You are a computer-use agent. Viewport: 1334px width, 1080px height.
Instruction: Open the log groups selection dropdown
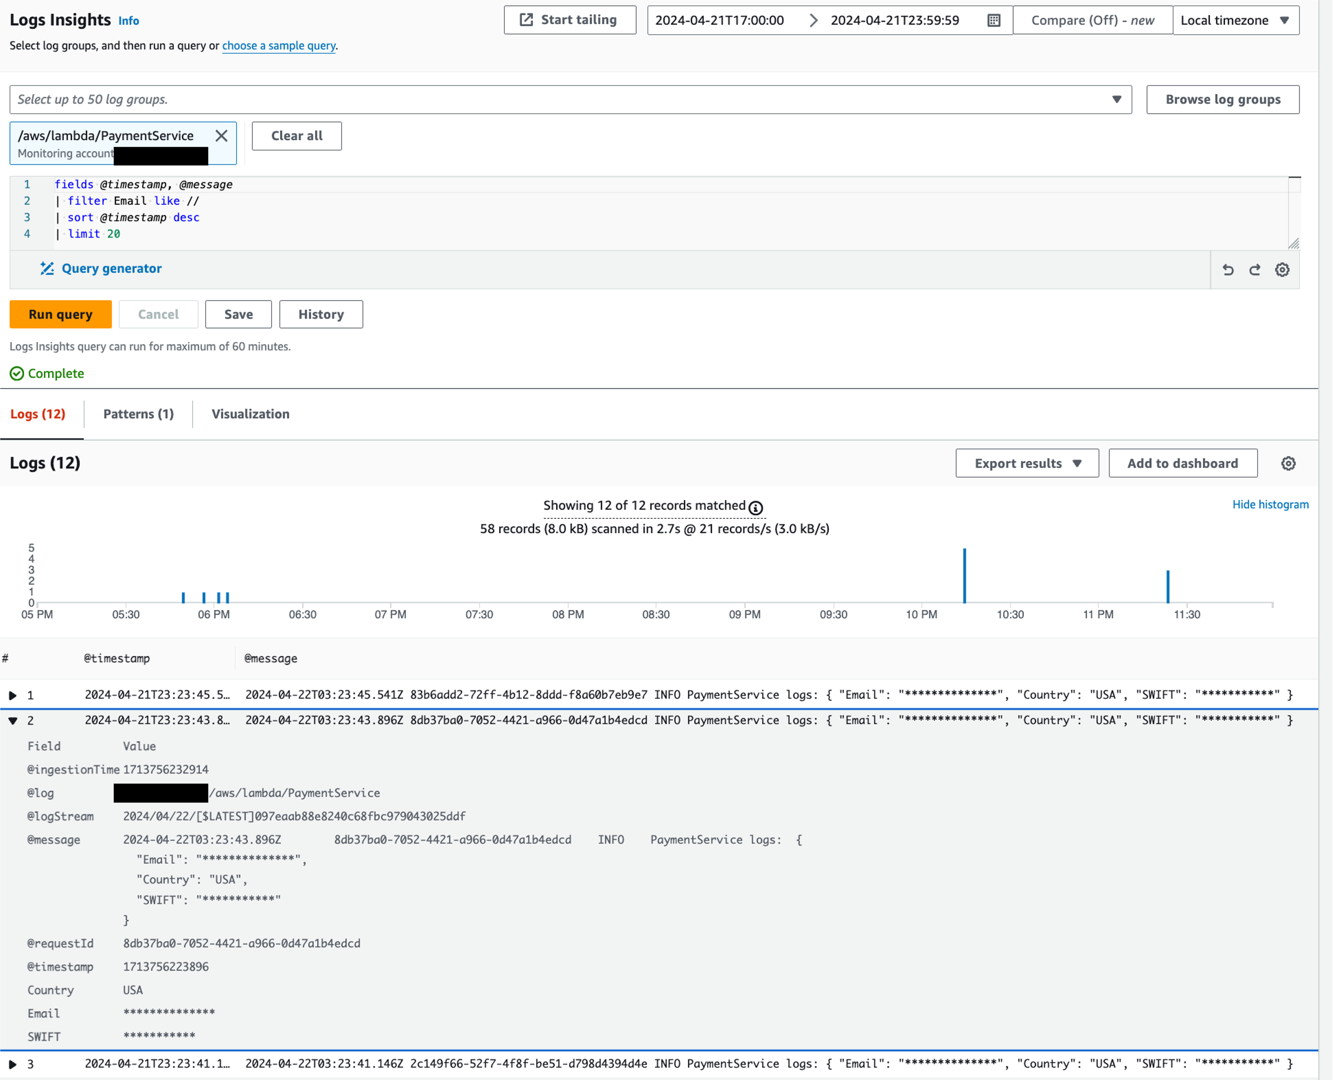pos(1117,99)
